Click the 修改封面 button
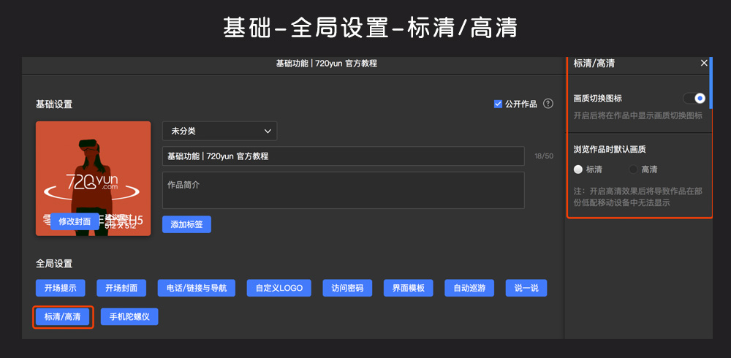Screen dimensions: 731x358 coord(75,221)
